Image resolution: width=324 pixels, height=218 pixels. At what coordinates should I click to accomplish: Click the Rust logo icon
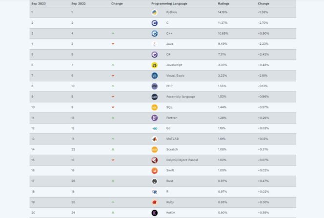coord(154,181)
